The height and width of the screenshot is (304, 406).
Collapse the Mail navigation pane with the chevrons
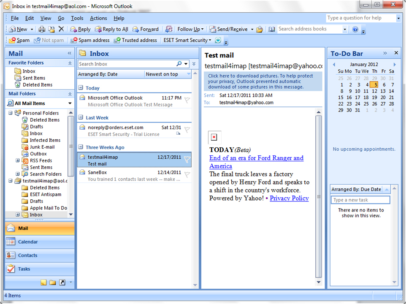[x=69, y=53]
